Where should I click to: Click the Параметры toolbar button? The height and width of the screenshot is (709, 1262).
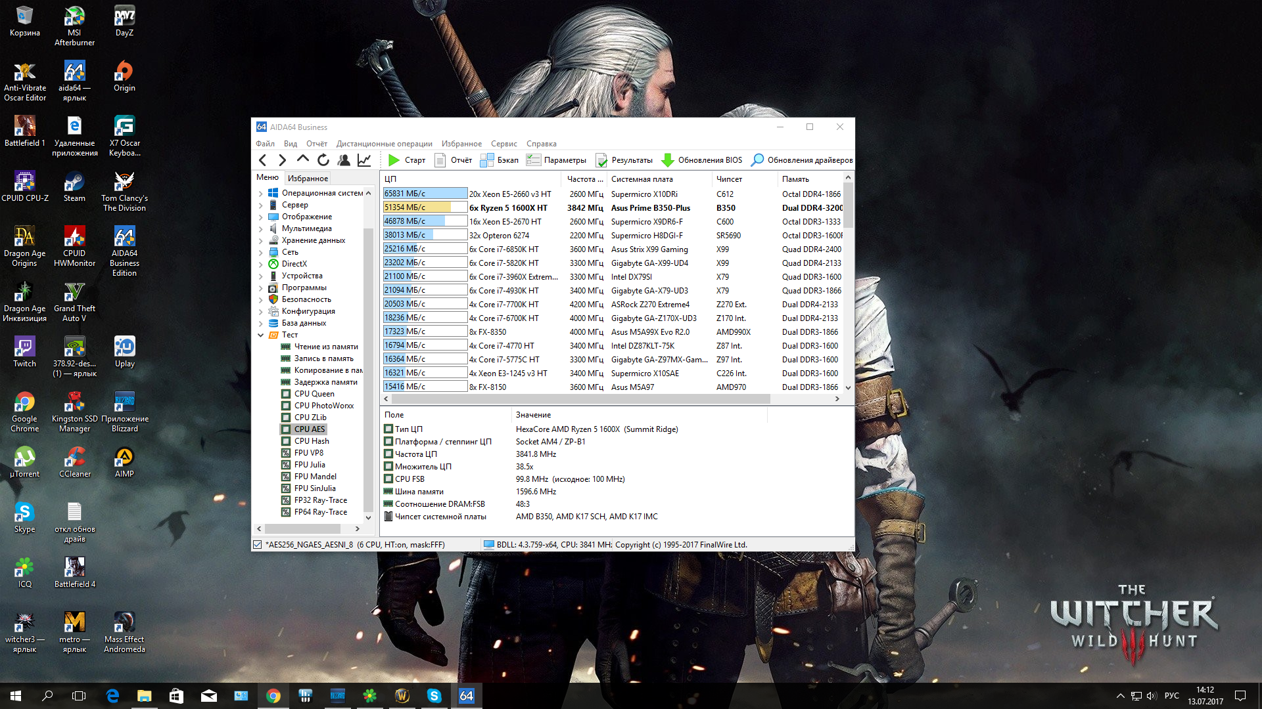tap(556, 160)
